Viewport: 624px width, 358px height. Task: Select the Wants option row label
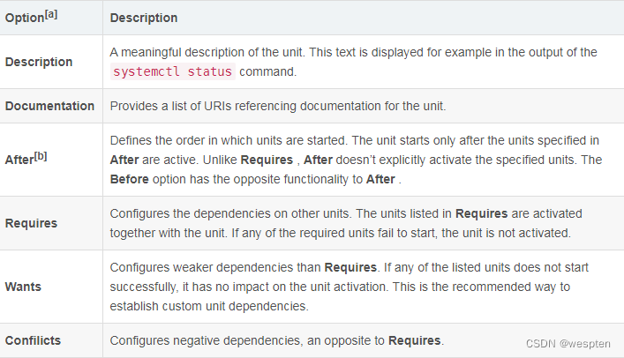(x=23, y=287)
